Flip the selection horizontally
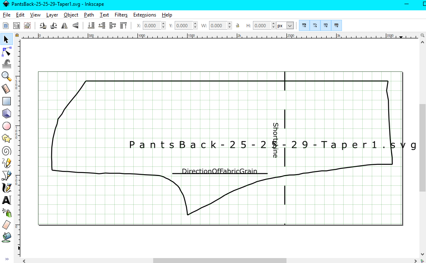 tap(64, 25)
